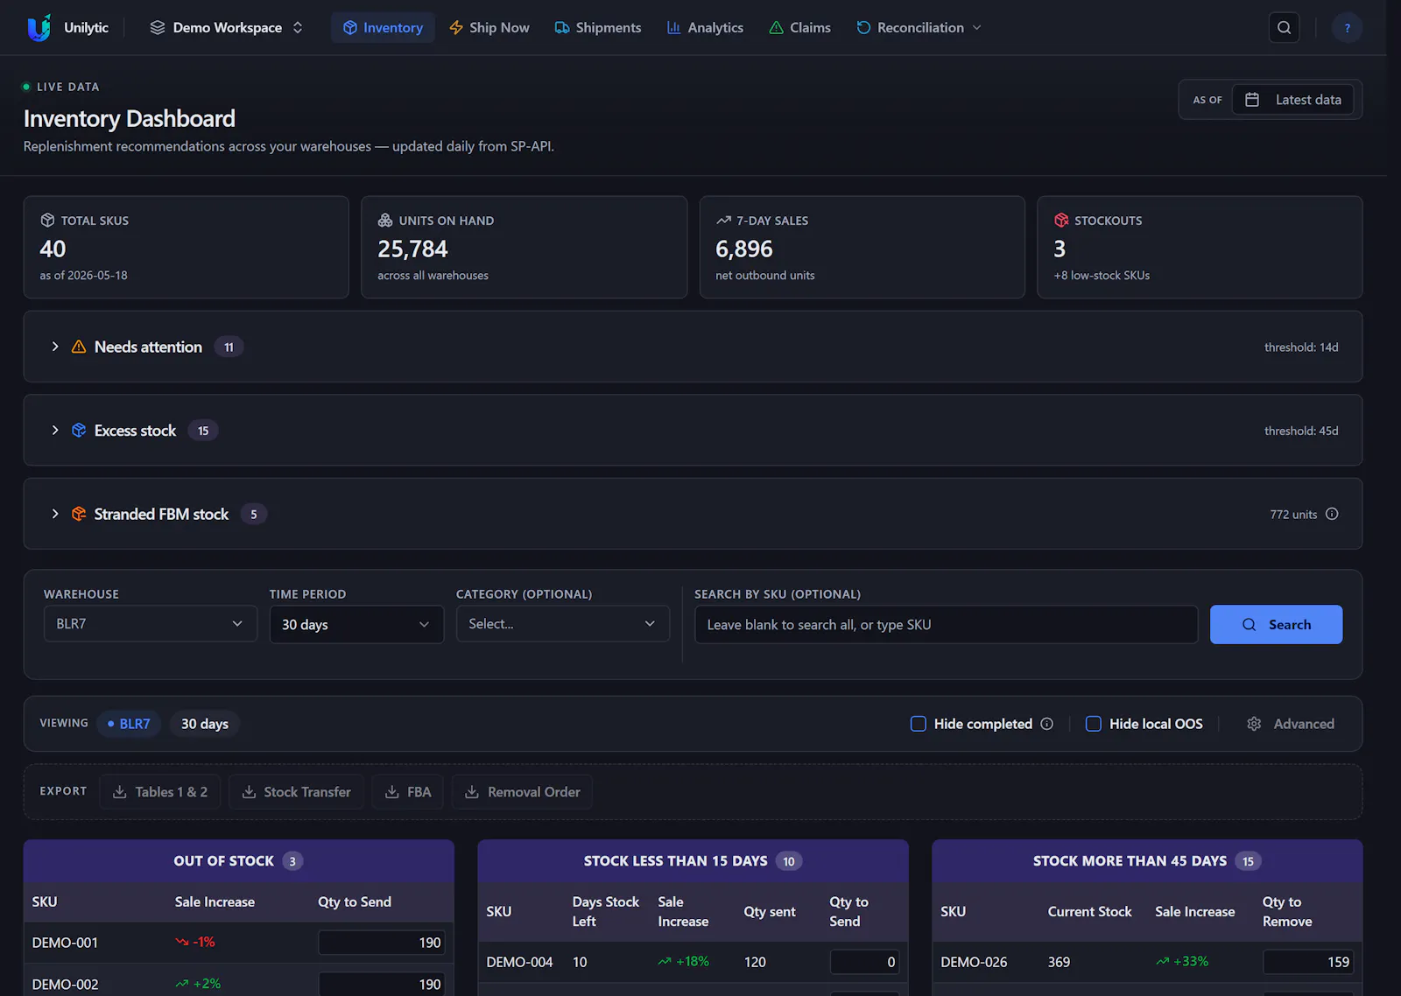Open the Warehouse BLR7 dropdown
Screen dimensions: 1401x996
click(x=151, y=624)
